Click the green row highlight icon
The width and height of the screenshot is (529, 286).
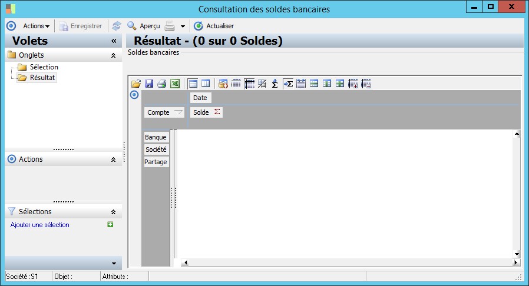[314, 84]
